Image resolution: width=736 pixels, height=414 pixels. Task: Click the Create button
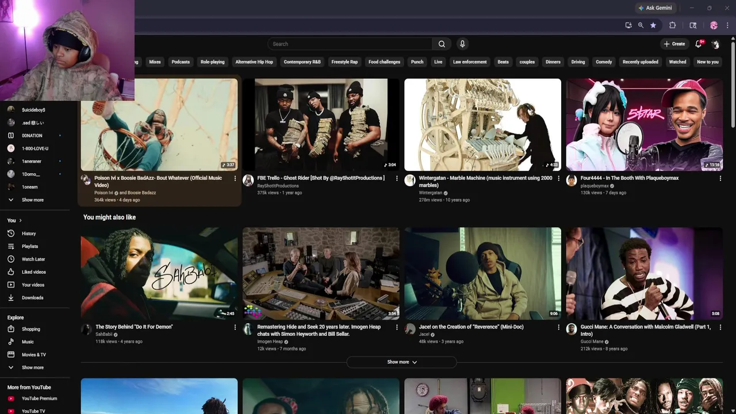(x=674, y=44)
